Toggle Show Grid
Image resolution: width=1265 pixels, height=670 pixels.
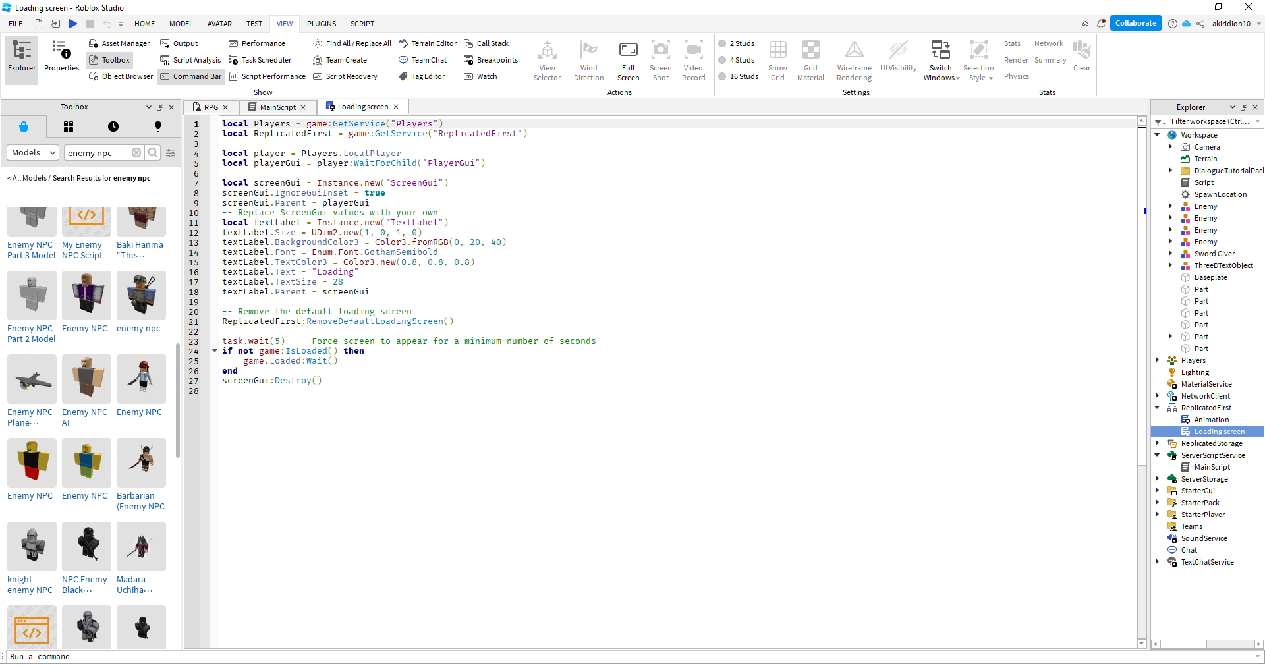pos(778,59)
